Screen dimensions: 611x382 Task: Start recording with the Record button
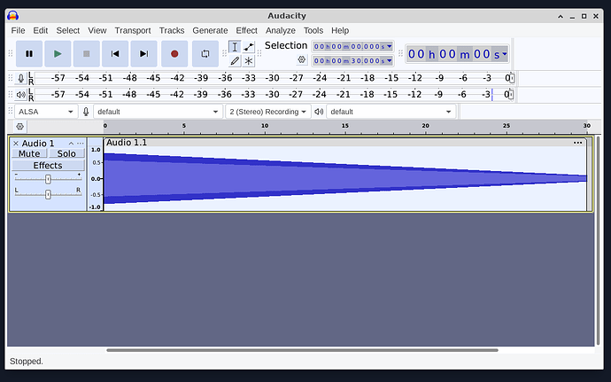174,54
